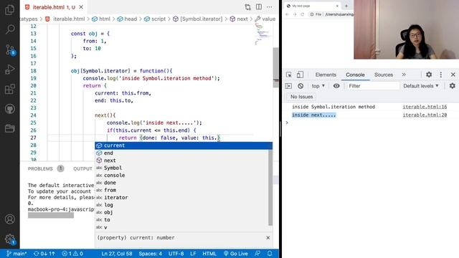Close the suggestion details pane
The width and height of the screenshot is (459, 258).
(x=268, y=237)
